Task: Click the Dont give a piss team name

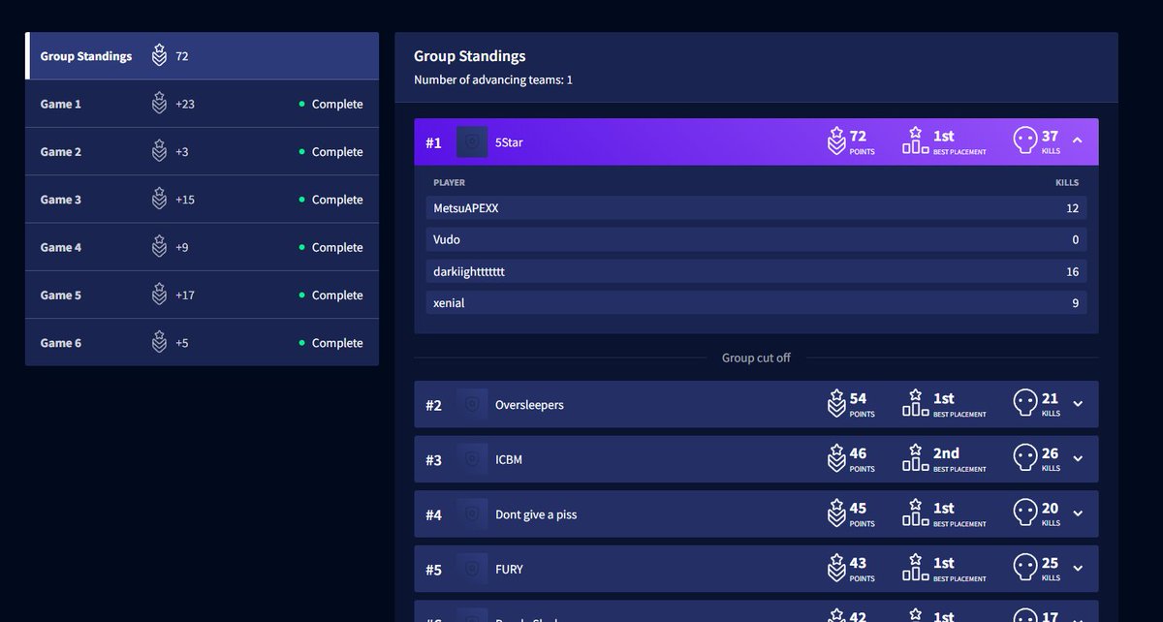Action: point(536,514)
